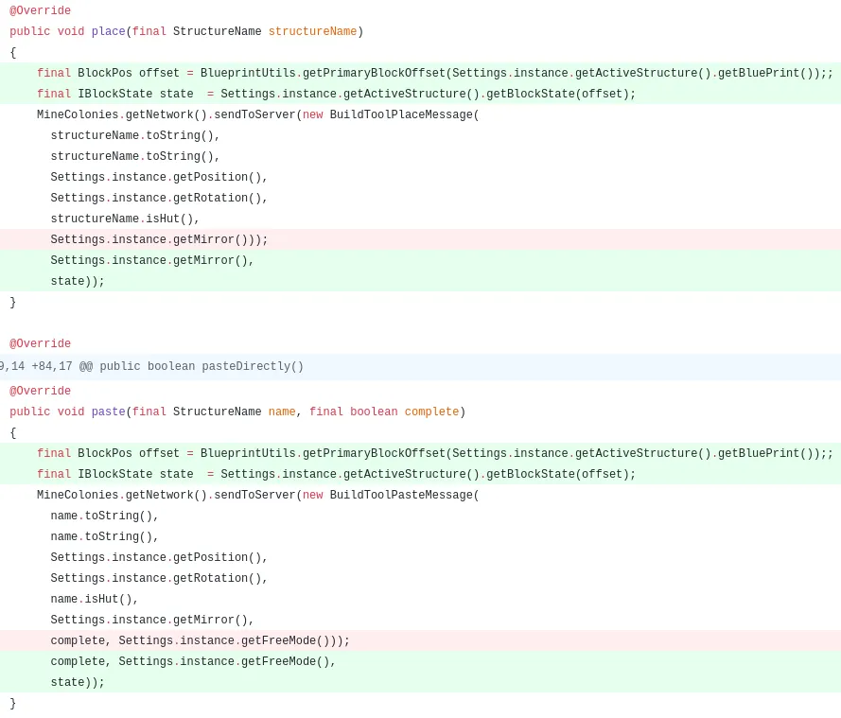The width and height of the screenshot is (841, 718).
Task: Click the 'structureName.isHut(),' line
Action: (125, 219)
